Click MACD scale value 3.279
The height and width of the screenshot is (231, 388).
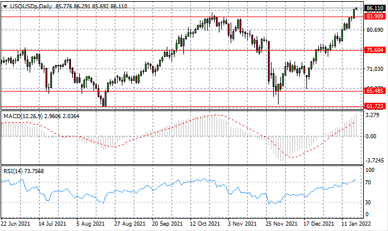373,115
